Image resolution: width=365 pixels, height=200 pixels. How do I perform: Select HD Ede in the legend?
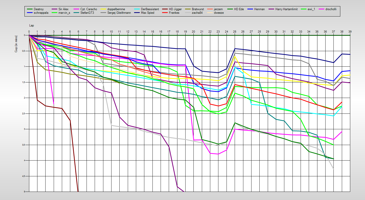tap(239, 9)
